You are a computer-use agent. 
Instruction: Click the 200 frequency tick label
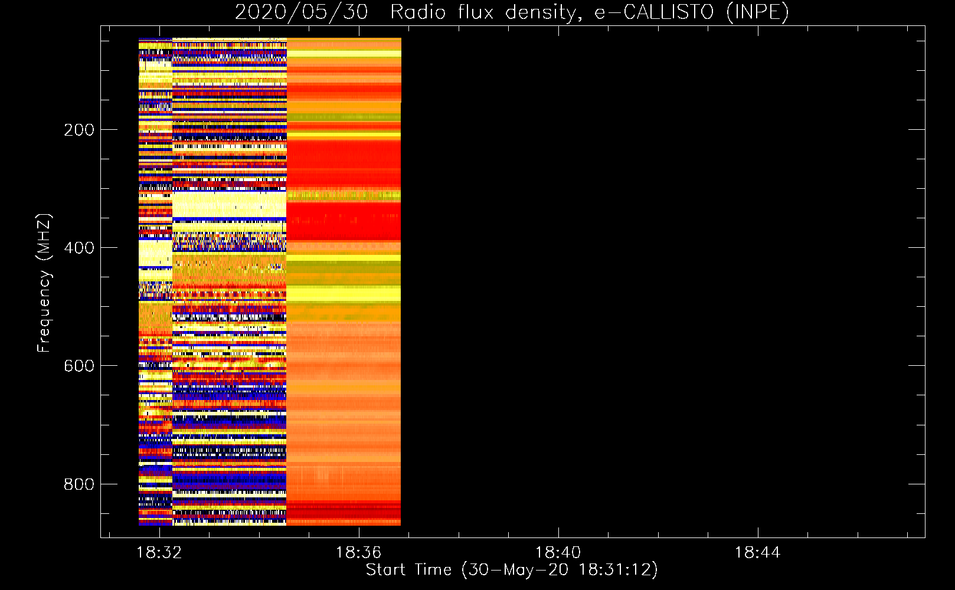(x=79, y=130)
